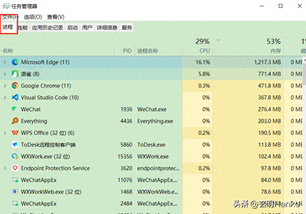
Task: Click the Everything search icon
Action: (15, 121)
